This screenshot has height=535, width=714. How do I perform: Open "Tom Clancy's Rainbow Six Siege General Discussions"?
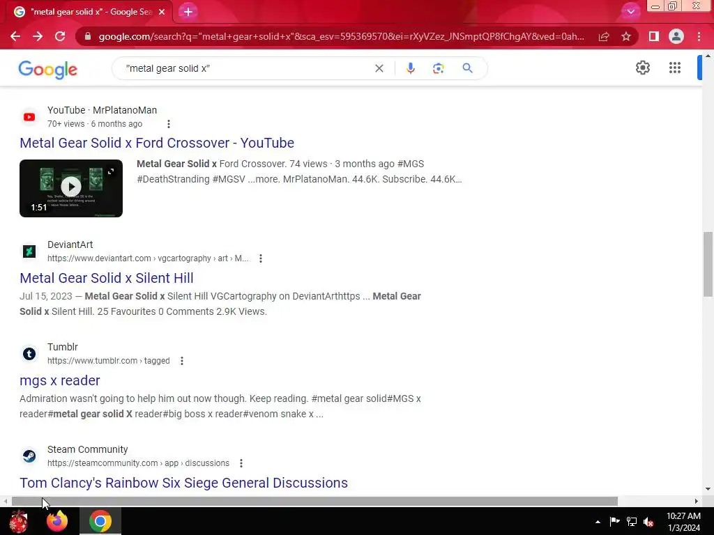point(183,483)
